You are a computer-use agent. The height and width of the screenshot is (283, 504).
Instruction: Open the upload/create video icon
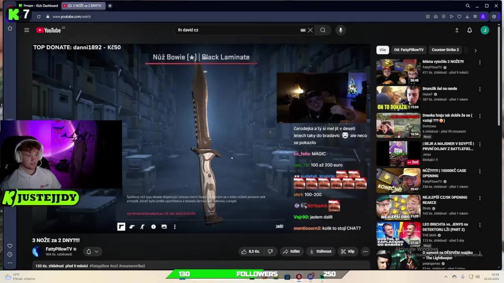click(457, 30)
